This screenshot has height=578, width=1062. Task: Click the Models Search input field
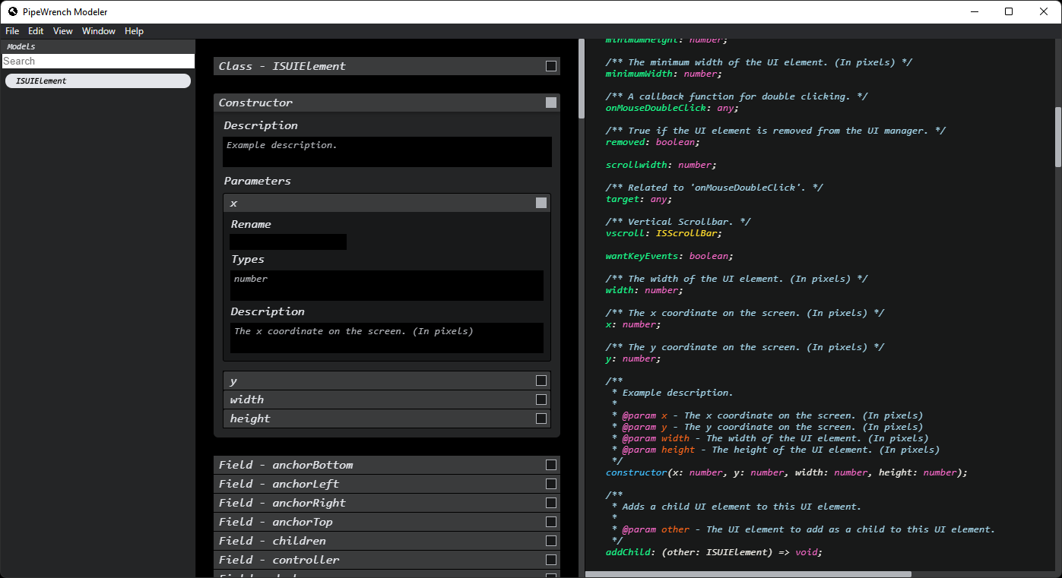[x=98, y=62]
